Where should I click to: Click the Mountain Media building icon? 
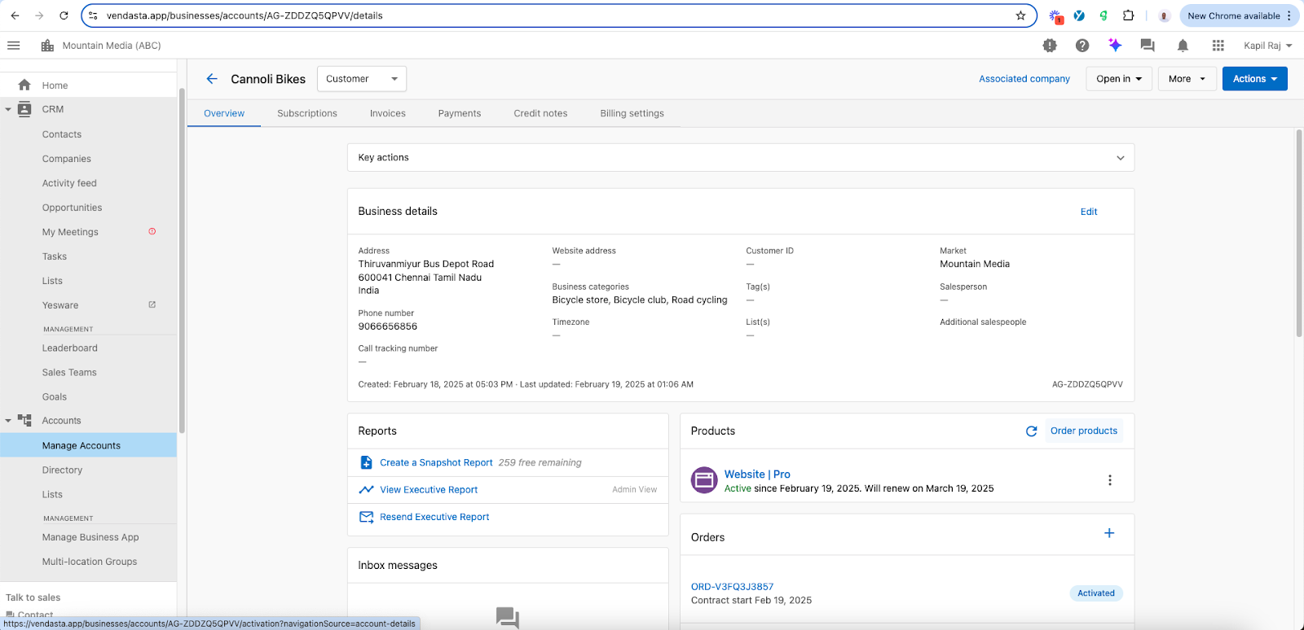pyautogui.click(x=47, y=46)
